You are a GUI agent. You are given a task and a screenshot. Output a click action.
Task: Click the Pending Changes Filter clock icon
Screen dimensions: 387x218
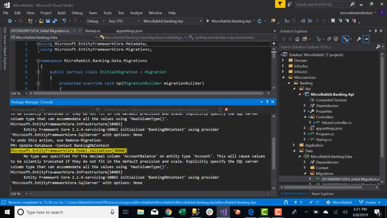click(x=319, y=39)
